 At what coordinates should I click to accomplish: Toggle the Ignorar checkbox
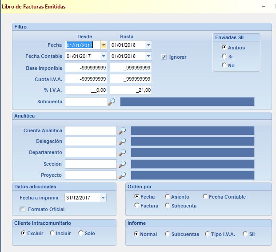(164, 57)
